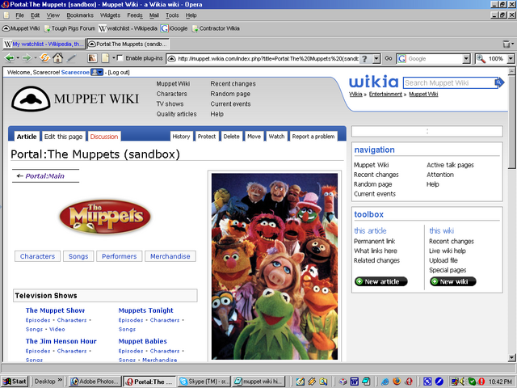Click the blue search arrow next to Search Muppet Wiki
This screenshot has width=517, height=388.
[499, 82]
